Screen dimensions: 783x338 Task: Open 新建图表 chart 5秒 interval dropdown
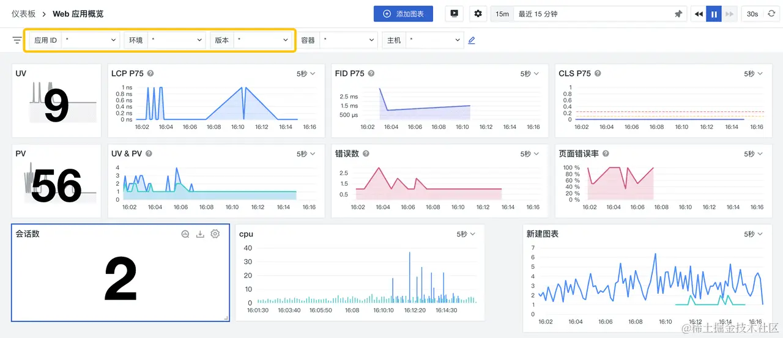point(753,235)
